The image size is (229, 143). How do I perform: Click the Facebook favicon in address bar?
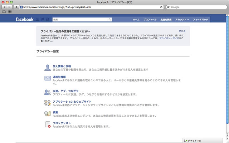coord(21,7)
